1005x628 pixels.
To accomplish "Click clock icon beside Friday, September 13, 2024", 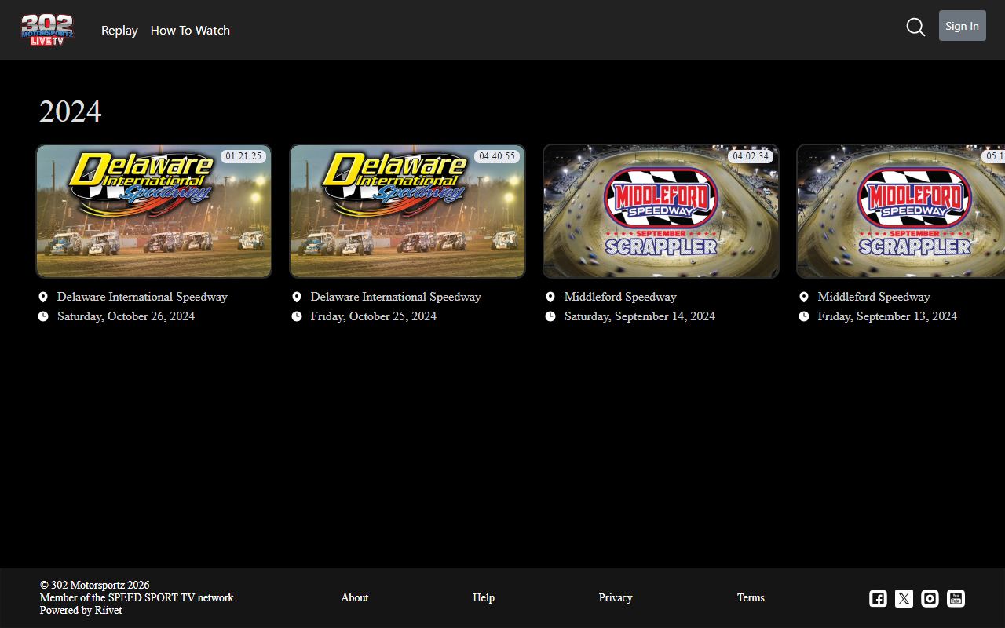I will [x=804, y=316].
